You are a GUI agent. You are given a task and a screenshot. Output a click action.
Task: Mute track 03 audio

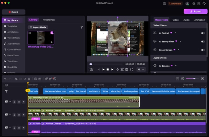click(23, 115)
